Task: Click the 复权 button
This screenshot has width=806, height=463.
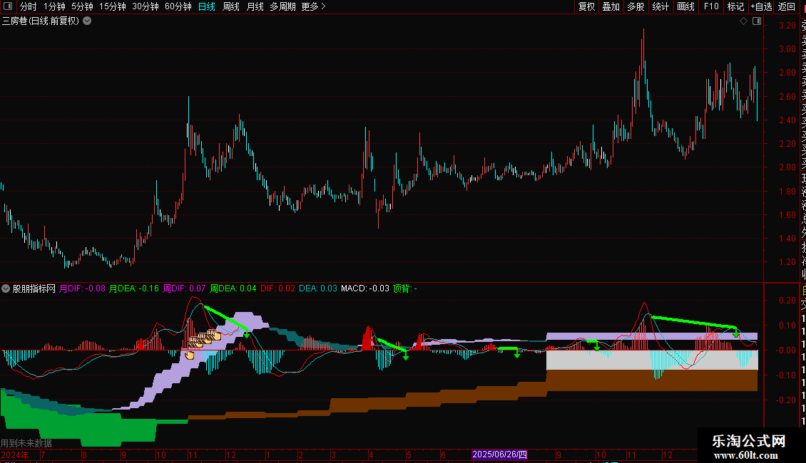Action: [x=586, y=6]
